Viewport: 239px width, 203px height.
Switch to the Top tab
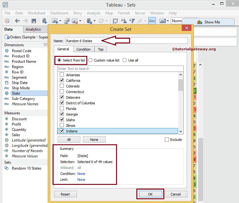coord(101,49)
